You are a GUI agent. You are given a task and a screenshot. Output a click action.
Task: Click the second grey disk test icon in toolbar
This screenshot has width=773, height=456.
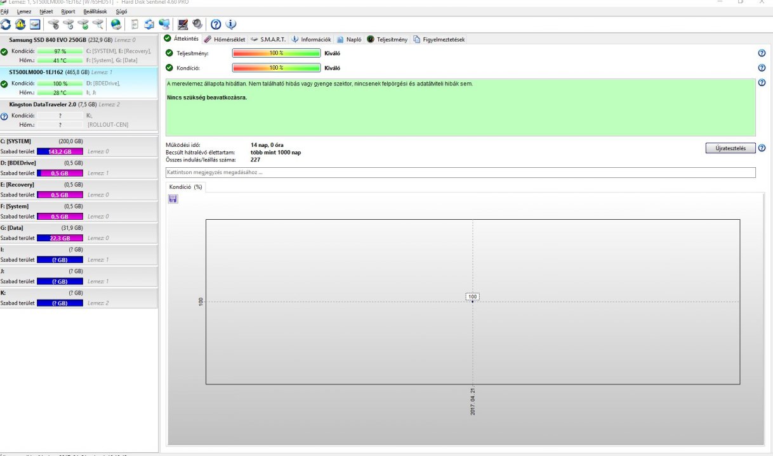(68, 25)
